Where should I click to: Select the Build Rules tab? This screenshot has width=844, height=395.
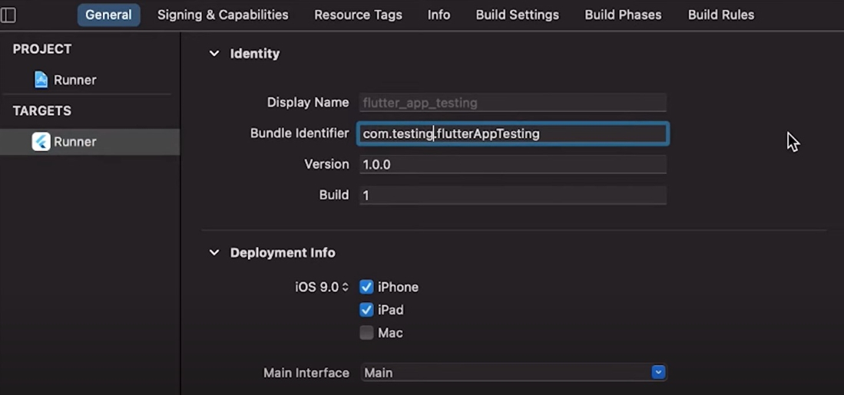tap(720, 15)
